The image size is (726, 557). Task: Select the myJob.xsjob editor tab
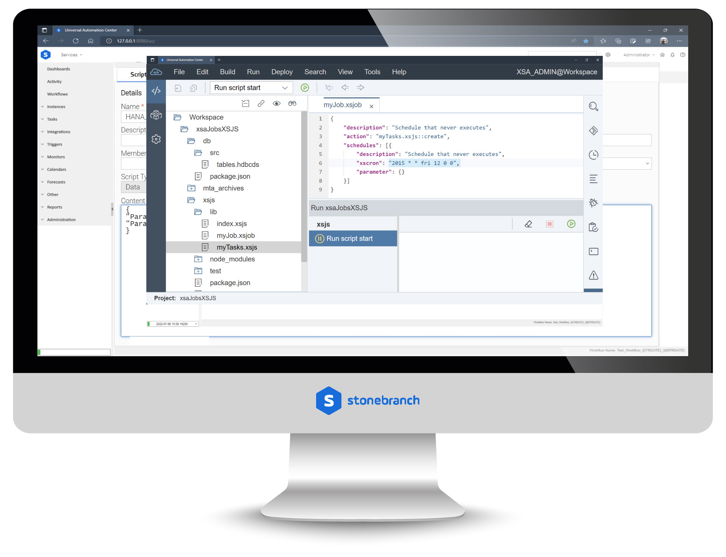[x=343, y=105]
